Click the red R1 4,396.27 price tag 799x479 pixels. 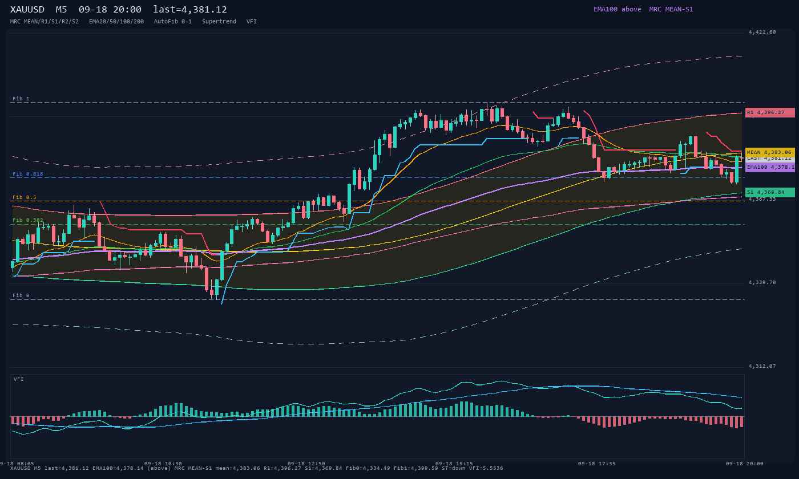770,112
